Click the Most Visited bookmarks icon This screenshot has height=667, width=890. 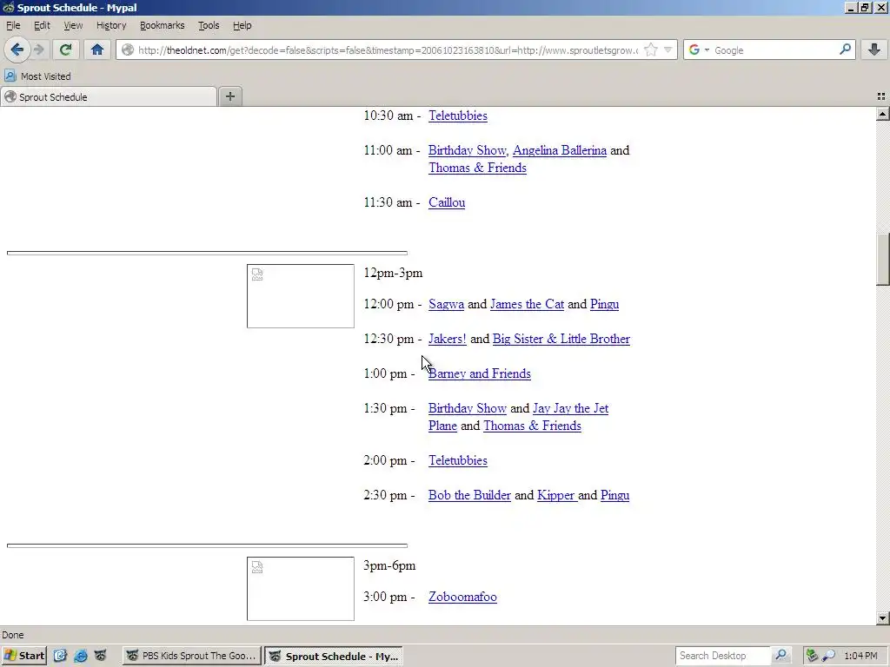pos(10,76)
